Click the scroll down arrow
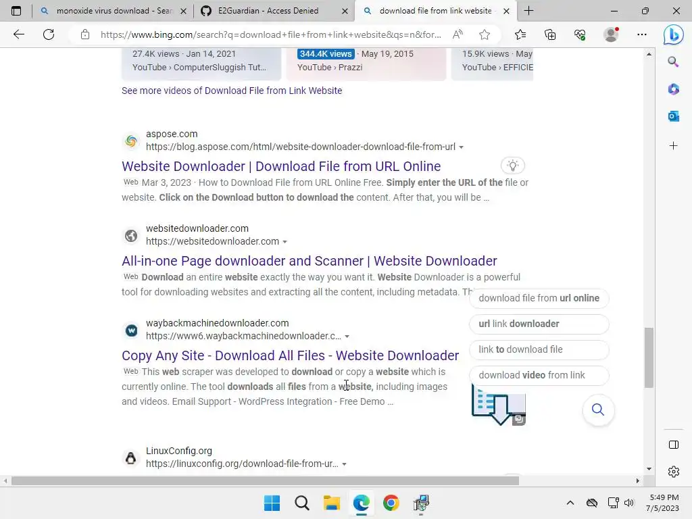 [649, 469]
